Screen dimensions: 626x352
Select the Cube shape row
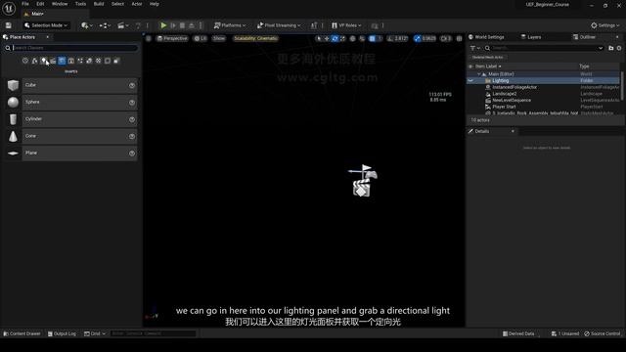71,85
